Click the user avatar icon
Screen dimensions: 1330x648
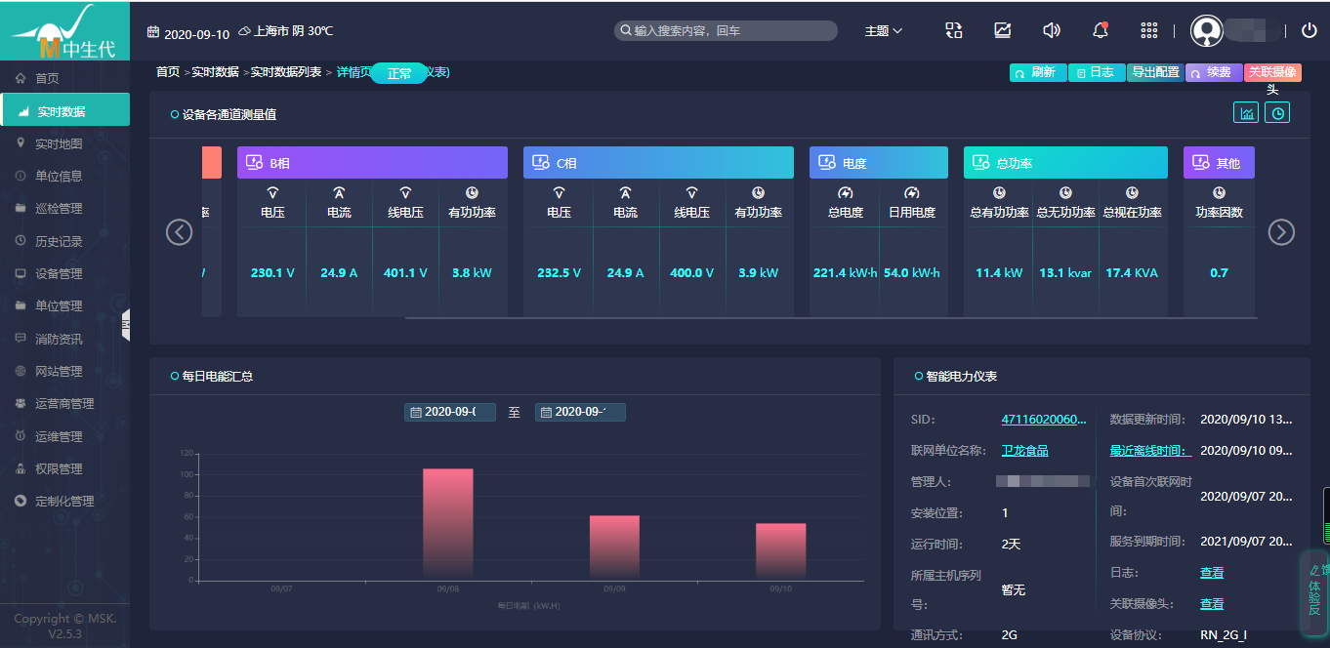click(x=1207, y=31)
